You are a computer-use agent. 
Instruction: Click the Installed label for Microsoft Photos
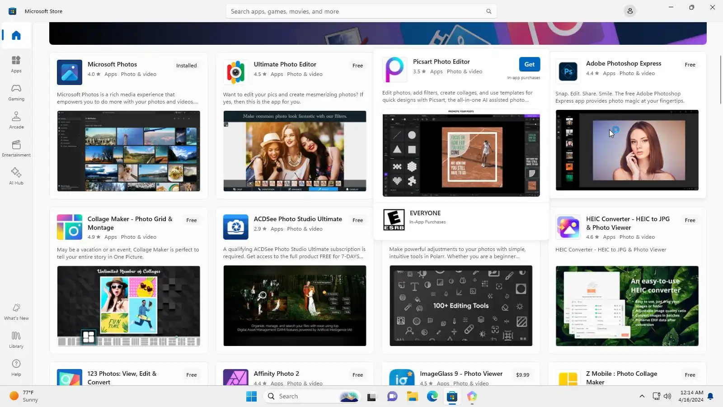pos(187,66)
